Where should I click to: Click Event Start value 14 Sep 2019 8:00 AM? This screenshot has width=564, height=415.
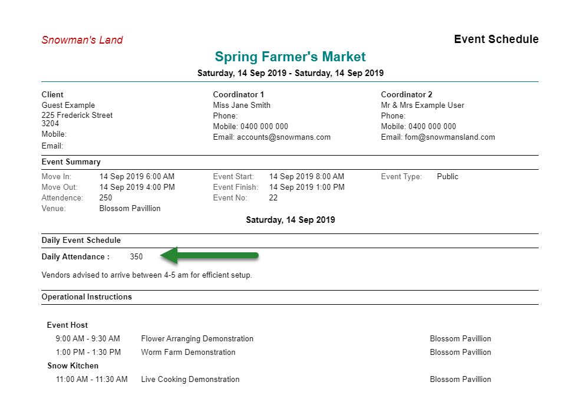coord(306,176)
